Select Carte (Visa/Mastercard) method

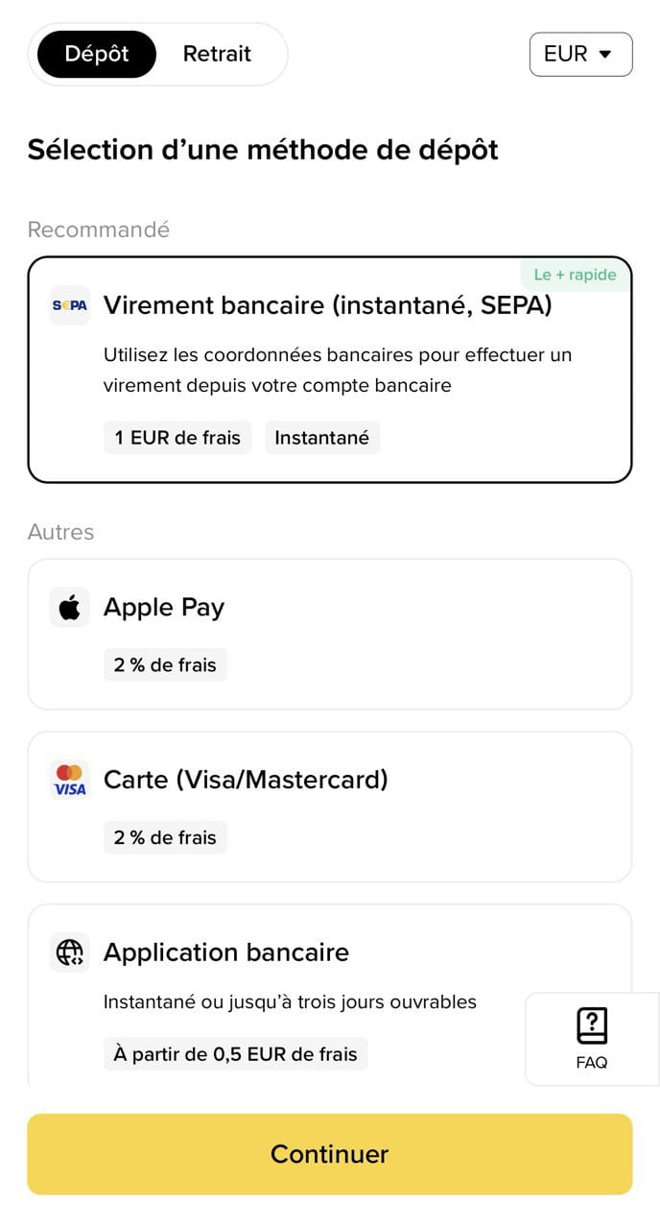coord(330,807)
